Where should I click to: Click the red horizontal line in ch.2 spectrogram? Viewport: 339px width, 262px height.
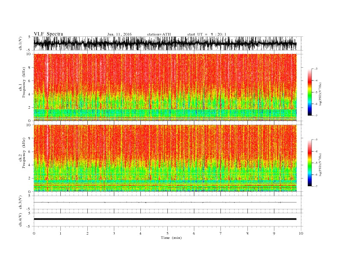pos(165,185)
